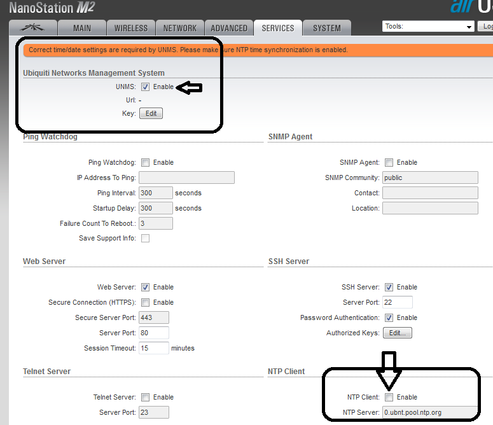Enable the SNMP Agent checkbox
Image resolution: width=493 pixels, height=425 pixels.
389,162
